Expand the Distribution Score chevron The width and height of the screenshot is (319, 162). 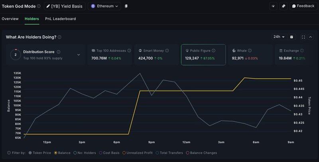pos(78,55)
